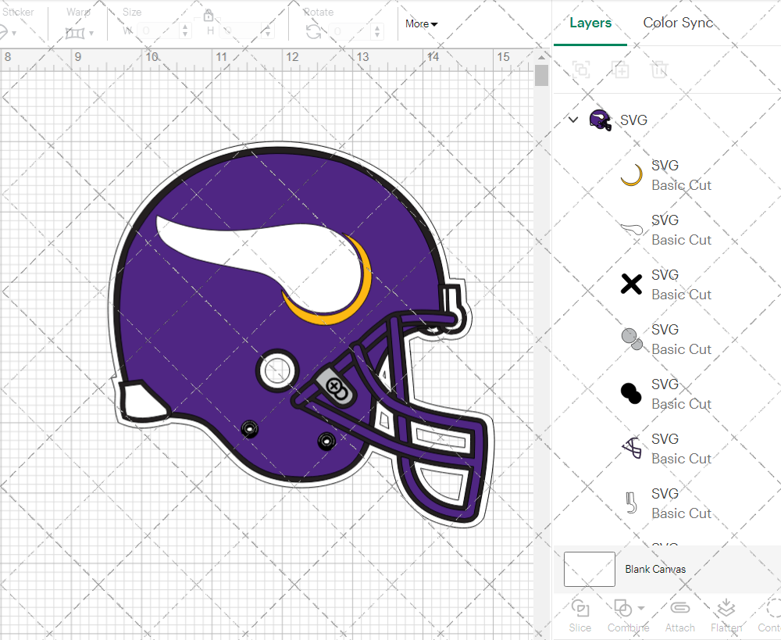Open the Combine dropdown arrow

click(x=641, y=608)
